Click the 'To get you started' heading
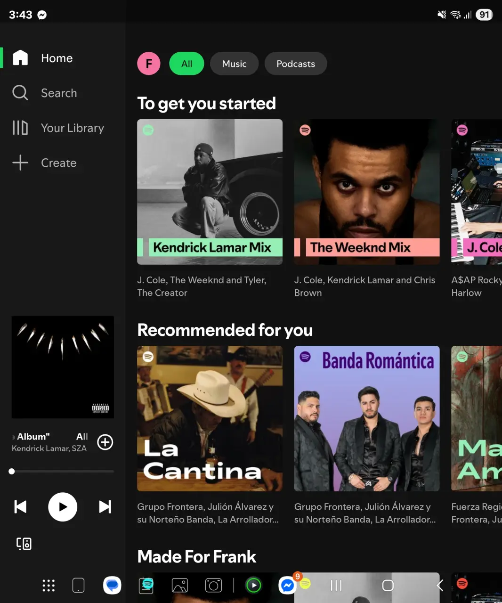Viewport: 502px width, 603px height. [x=206, y=104]
